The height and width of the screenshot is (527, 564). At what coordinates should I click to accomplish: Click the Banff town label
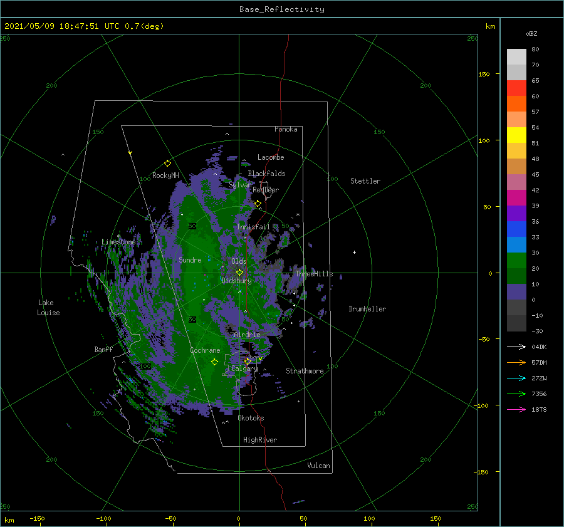point(103,349)
